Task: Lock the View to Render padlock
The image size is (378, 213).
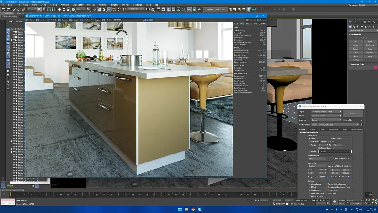Action: (361, 125)
